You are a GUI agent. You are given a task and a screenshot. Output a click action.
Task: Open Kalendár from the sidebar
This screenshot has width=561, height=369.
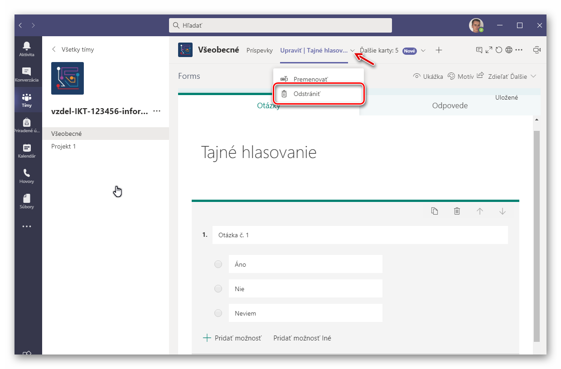tap(26, 150)
